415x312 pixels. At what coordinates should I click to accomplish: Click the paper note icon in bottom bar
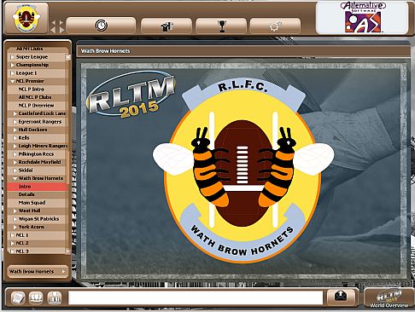18,298
